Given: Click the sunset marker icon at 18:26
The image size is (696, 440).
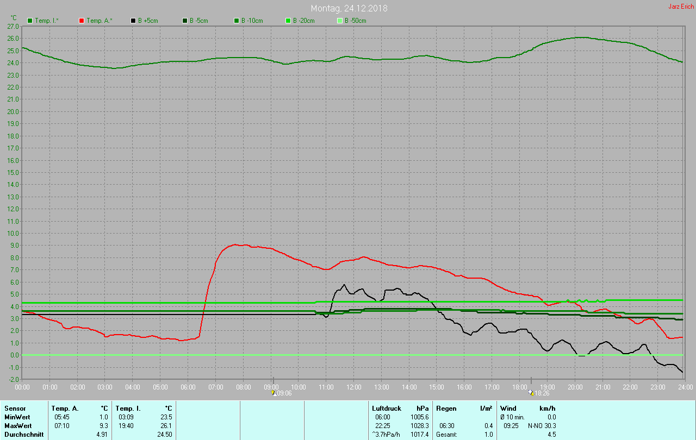Looking at the screenshot, I should 531,393.
